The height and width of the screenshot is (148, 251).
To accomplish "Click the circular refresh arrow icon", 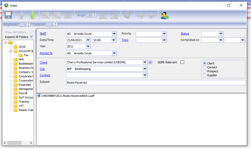I will click(127, 15).
